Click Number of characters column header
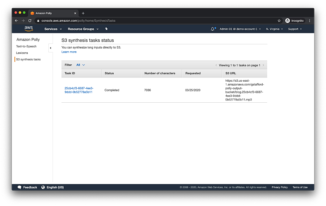 pyautogui.click(x=161, y=73)
